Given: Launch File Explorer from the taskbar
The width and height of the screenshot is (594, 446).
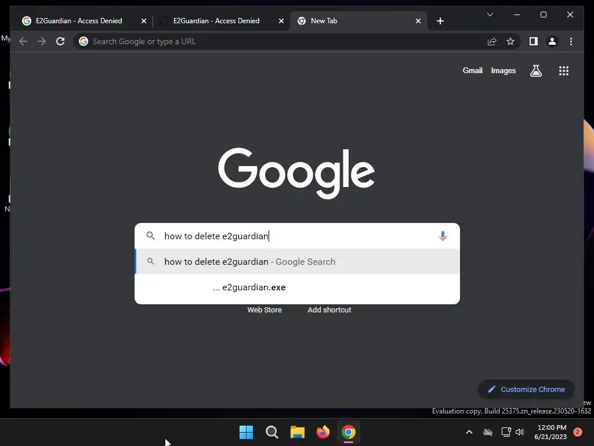Looking at the screenshot, I should coord(298,432).
